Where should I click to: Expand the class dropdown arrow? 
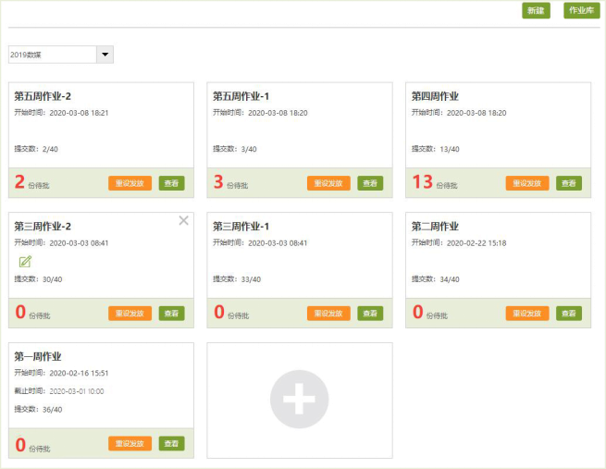105,55
